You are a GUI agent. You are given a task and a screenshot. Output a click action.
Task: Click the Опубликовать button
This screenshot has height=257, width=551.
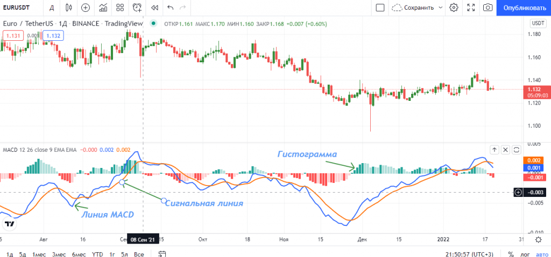[x=524, y=8]
